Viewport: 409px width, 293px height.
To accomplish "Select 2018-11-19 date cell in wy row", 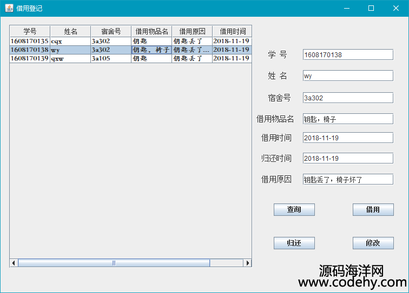I will pos(232,50).
